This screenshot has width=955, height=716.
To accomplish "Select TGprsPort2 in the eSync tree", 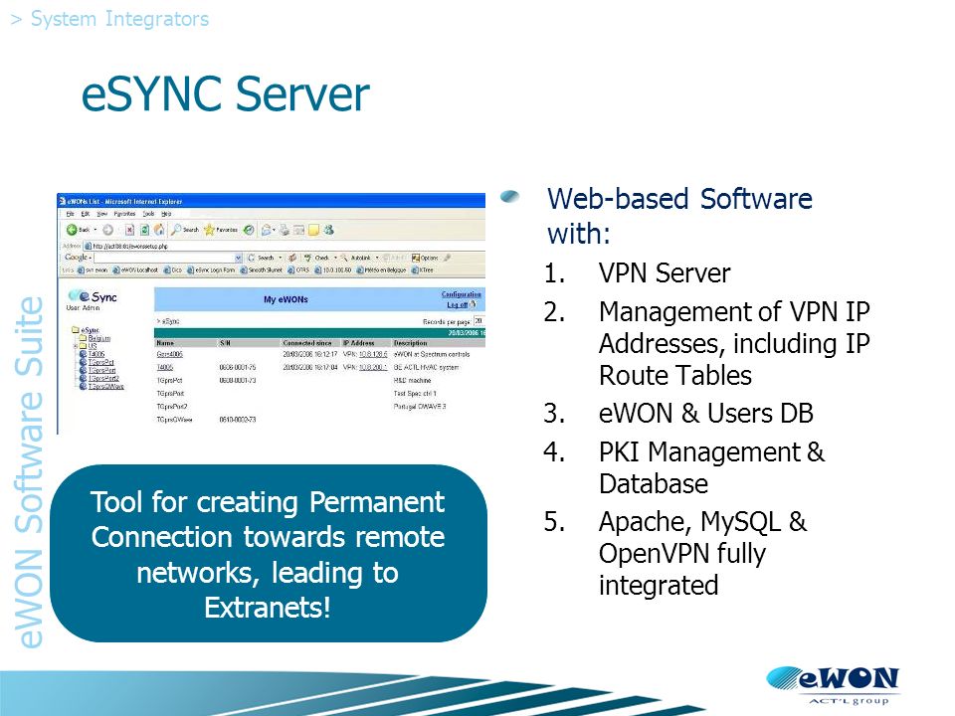I will [x=103, y=379].
